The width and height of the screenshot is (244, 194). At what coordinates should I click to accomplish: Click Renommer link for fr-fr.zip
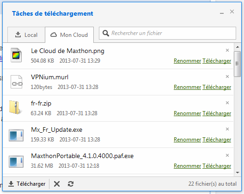(187, 113)
